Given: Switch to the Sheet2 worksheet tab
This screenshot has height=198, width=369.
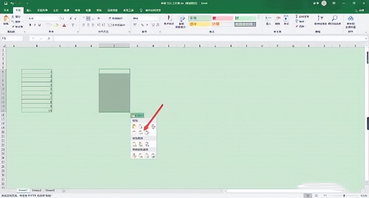Looking at the screenshot, I should click(x=37, y=190).
